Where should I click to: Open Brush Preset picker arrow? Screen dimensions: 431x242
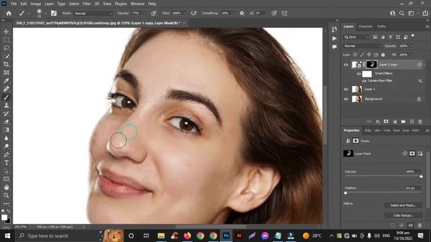click(x=45, y=13)
